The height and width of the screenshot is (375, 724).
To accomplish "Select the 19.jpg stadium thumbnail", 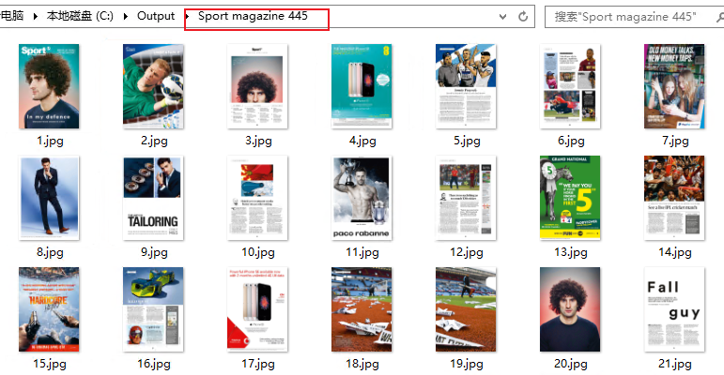I will click(466, 309).
